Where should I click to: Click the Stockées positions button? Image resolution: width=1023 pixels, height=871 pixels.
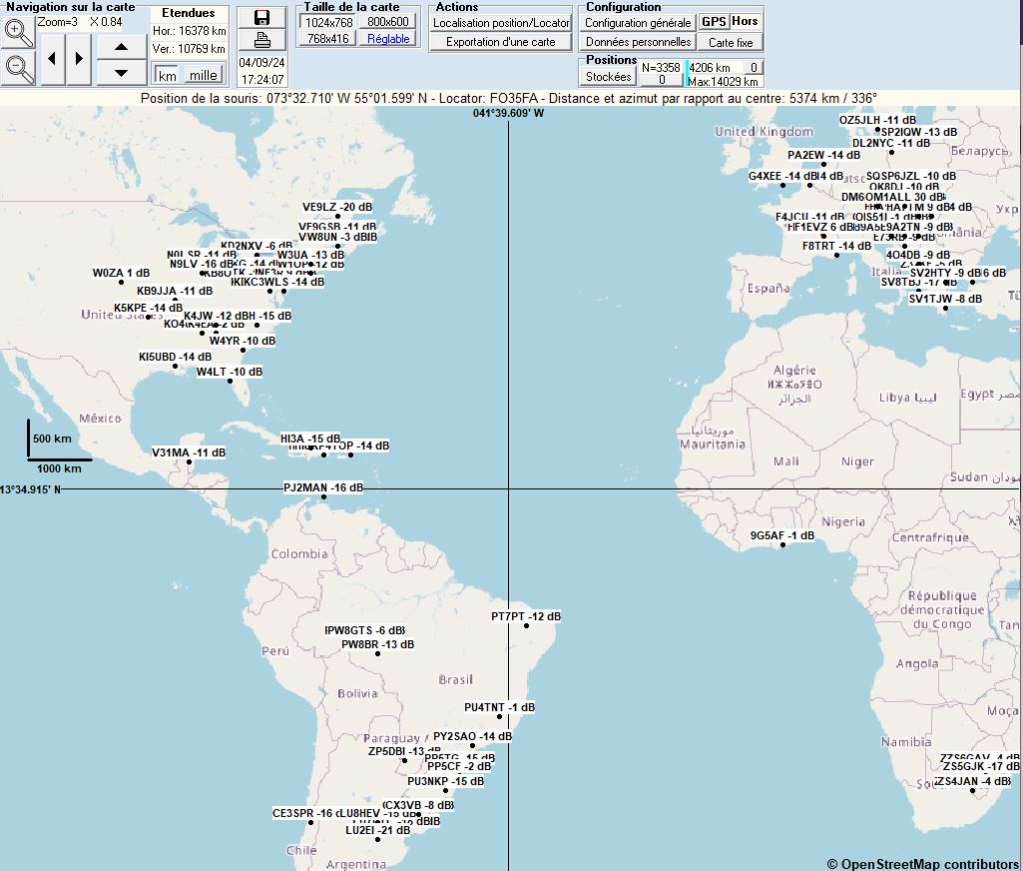[x=608, y=76]
